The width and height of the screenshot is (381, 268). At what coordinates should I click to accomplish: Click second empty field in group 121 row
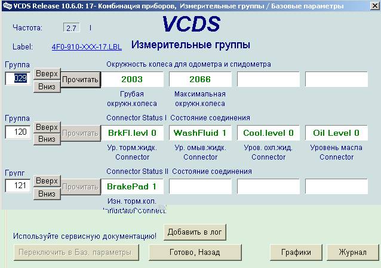tap(200, 186)
